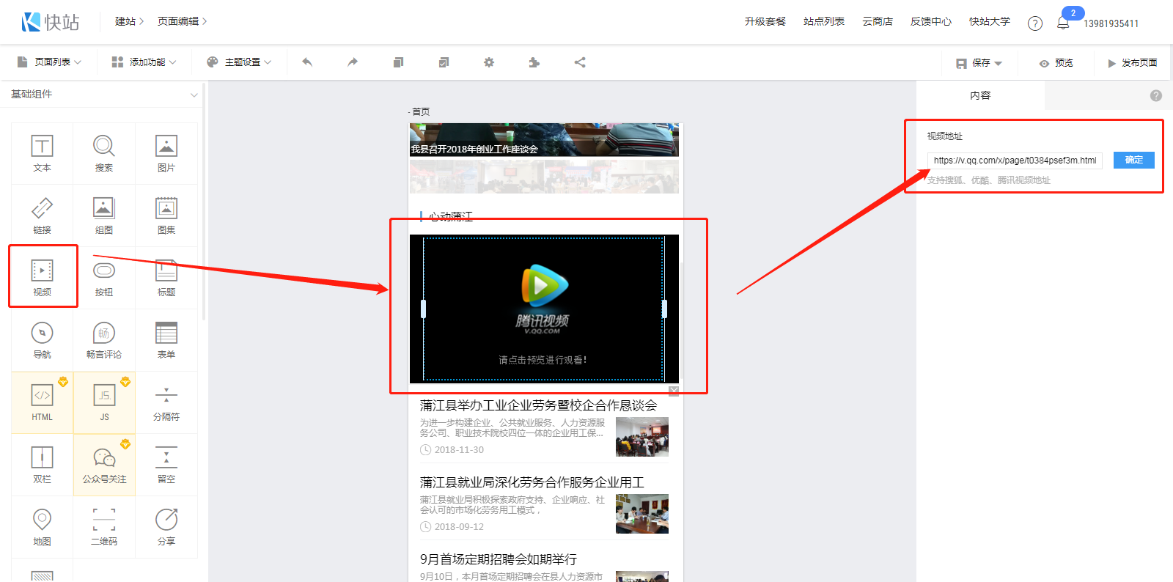The image size is (1173, 582).
Task: Select the 二维码 QR code component
Action: pyautogui.click(x=104, y=526)
